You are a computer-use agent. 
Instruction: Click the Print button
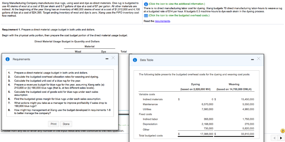[x=53, y=124]
